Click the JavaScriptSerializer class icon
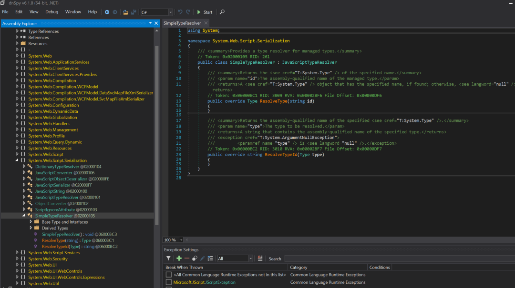 (x=30, y=185)
